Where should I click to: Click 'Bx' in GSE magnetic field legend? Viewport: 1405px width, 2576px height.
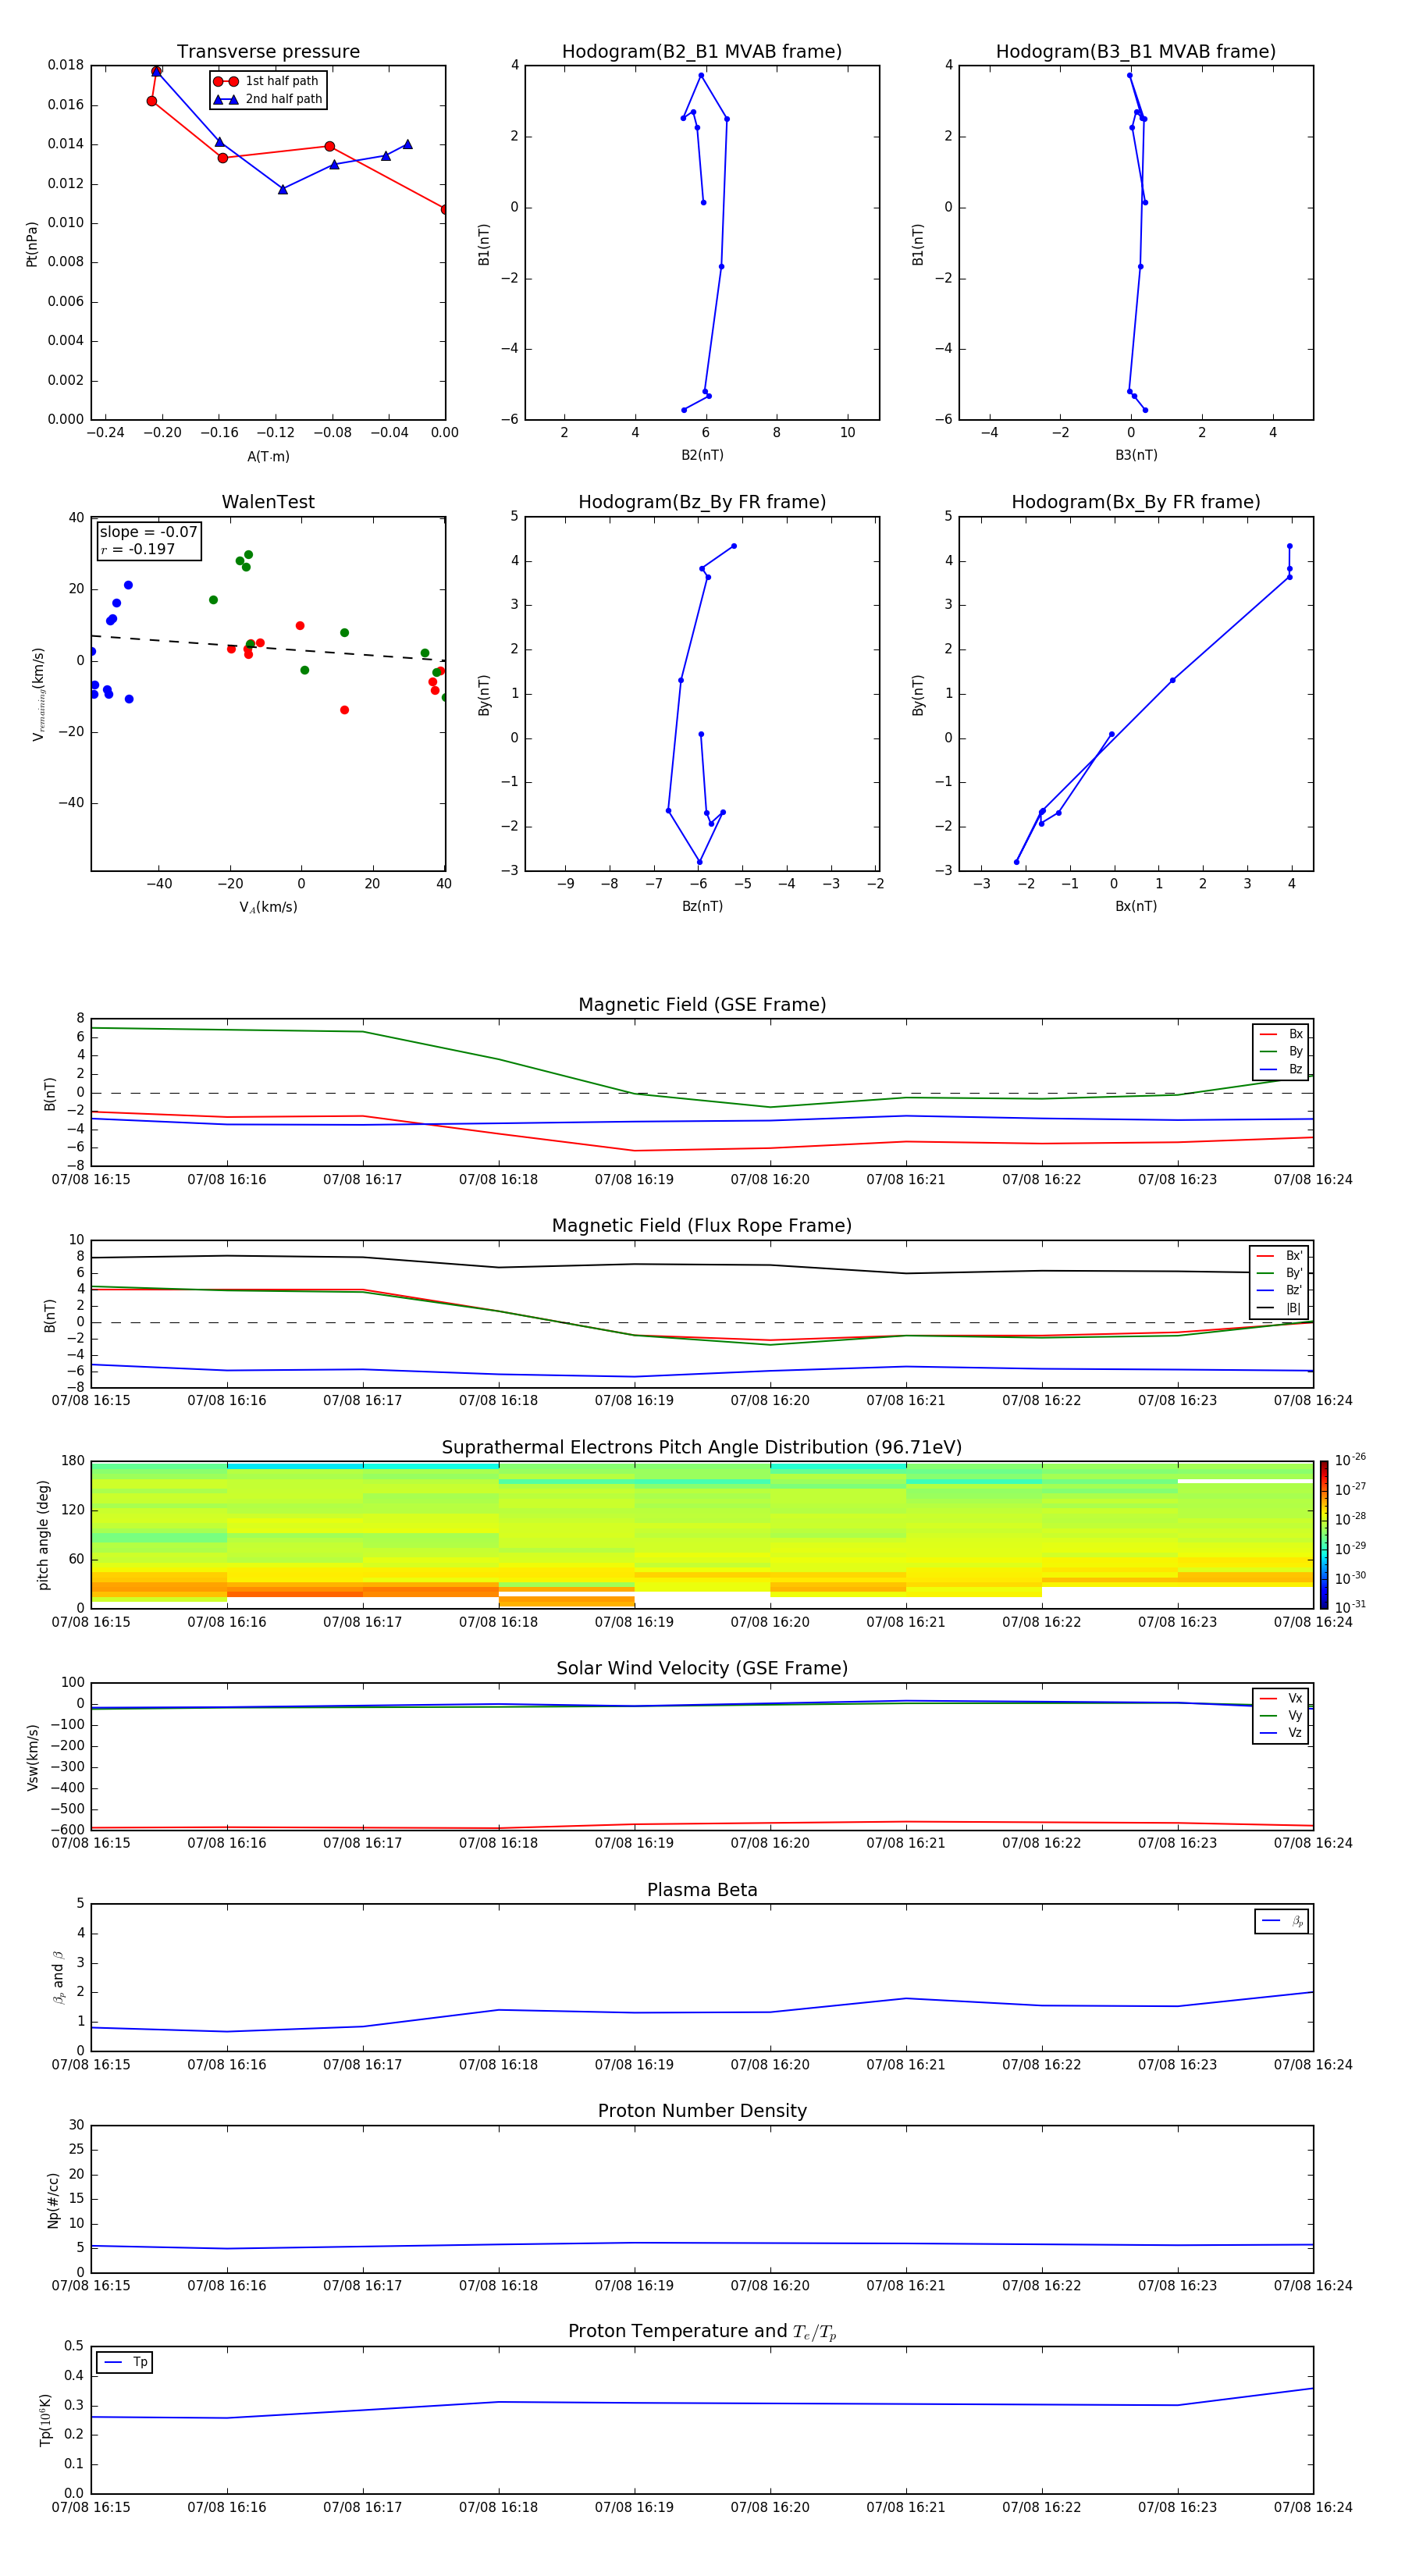point(1295,1034)
